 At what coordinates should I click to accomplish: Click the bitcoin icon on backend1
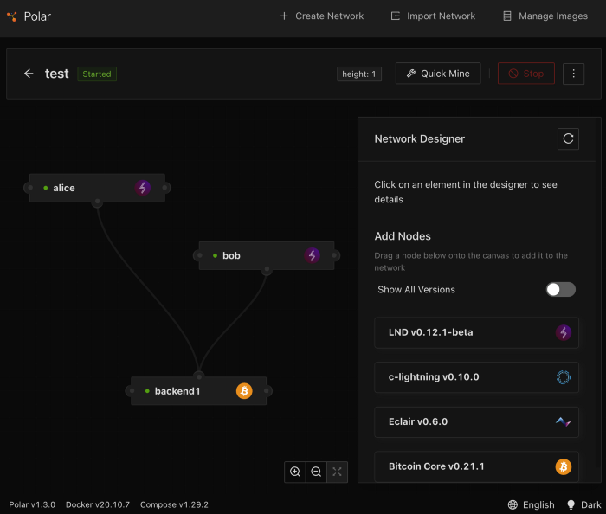click(244, 391)
